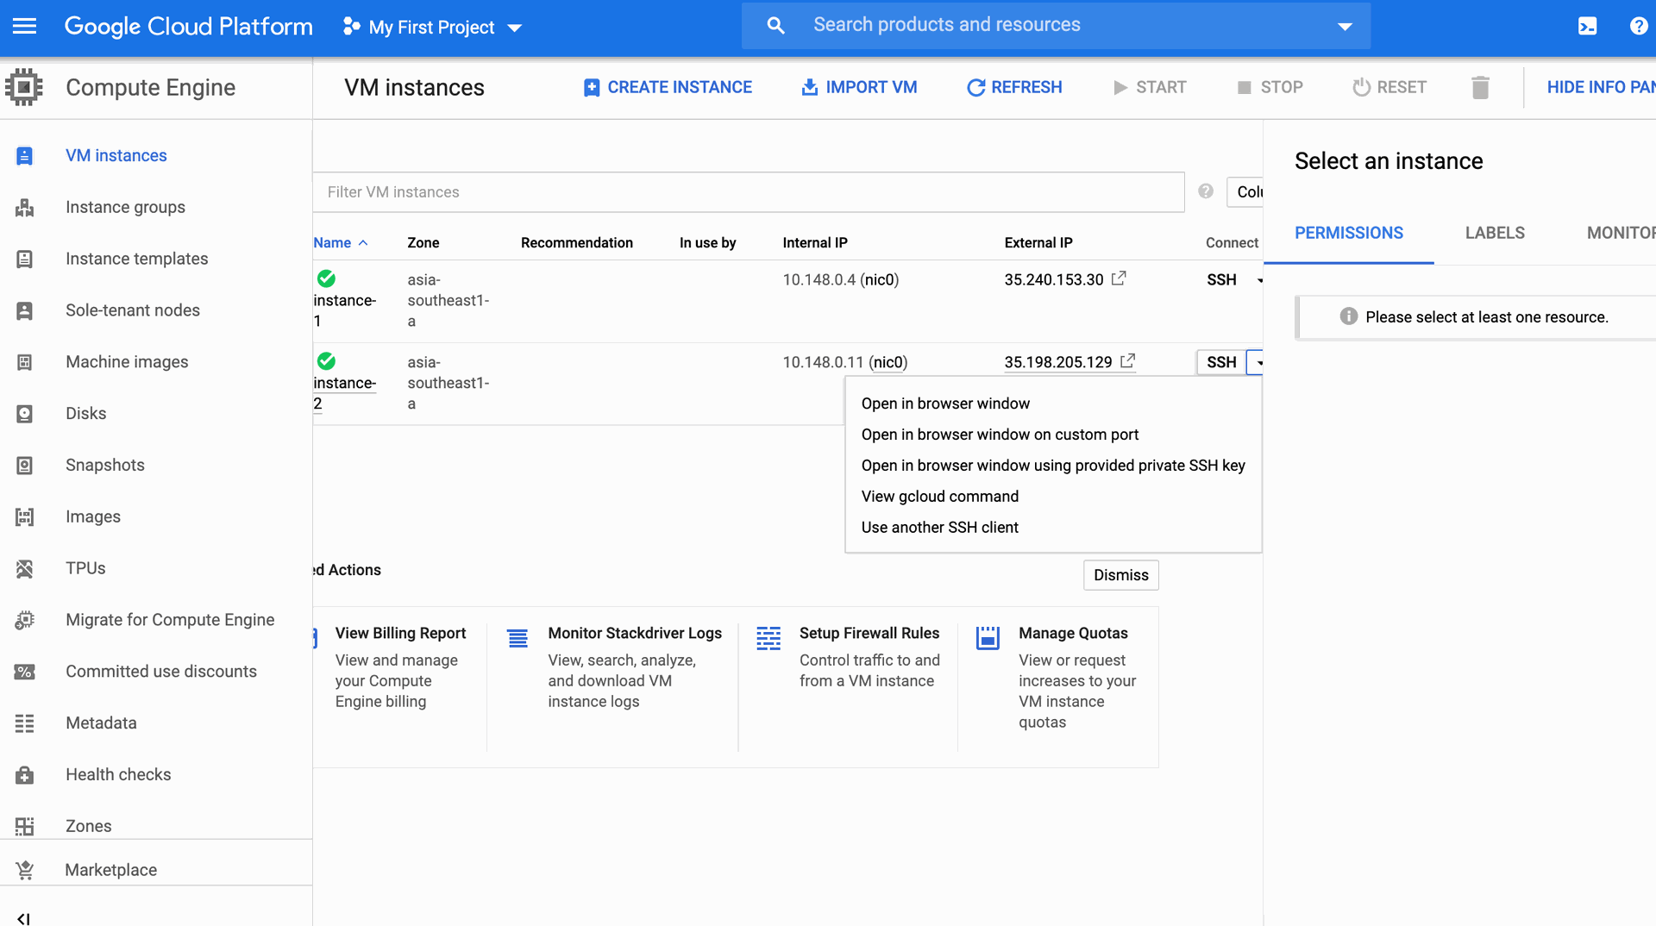The width and height of the screenshot is (1656, 926).
Task: Select Use another SSH client
Action: click(x=940, y=528)
